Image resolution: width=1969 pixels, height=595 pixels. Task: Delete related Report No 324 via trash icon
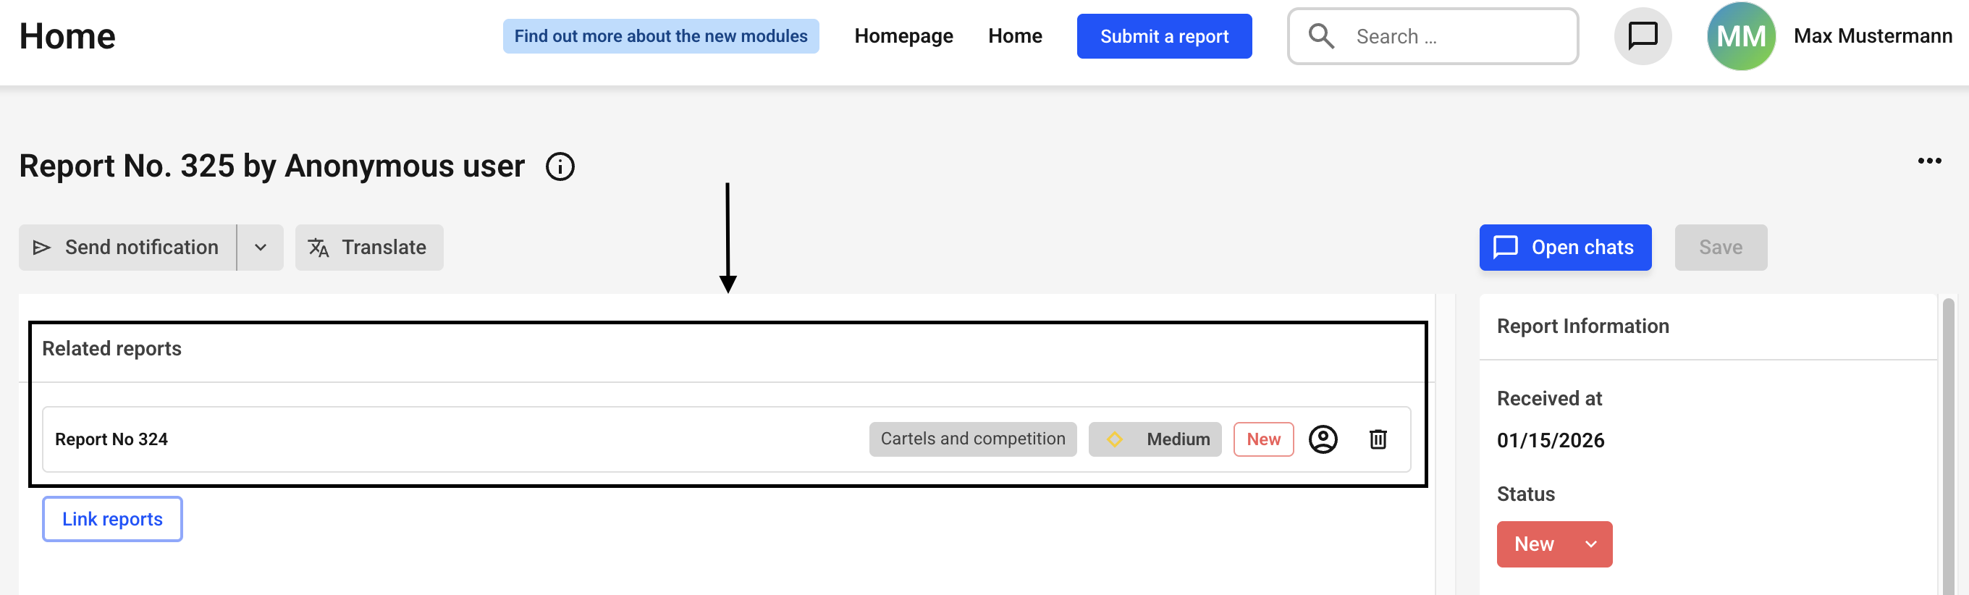[1378, 439]
